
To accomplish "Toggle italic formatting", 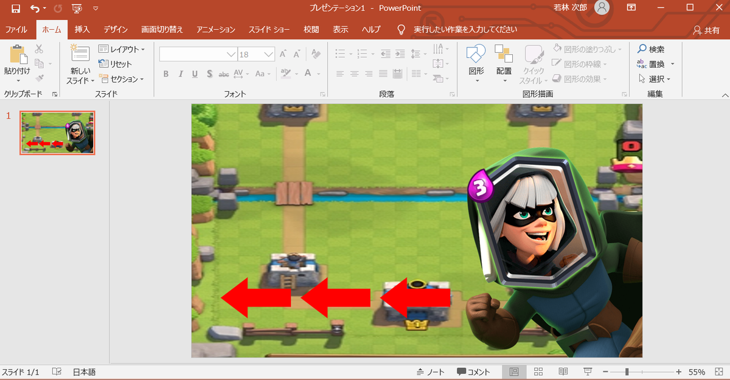I will pyautogui.click(x=181, y=74).
